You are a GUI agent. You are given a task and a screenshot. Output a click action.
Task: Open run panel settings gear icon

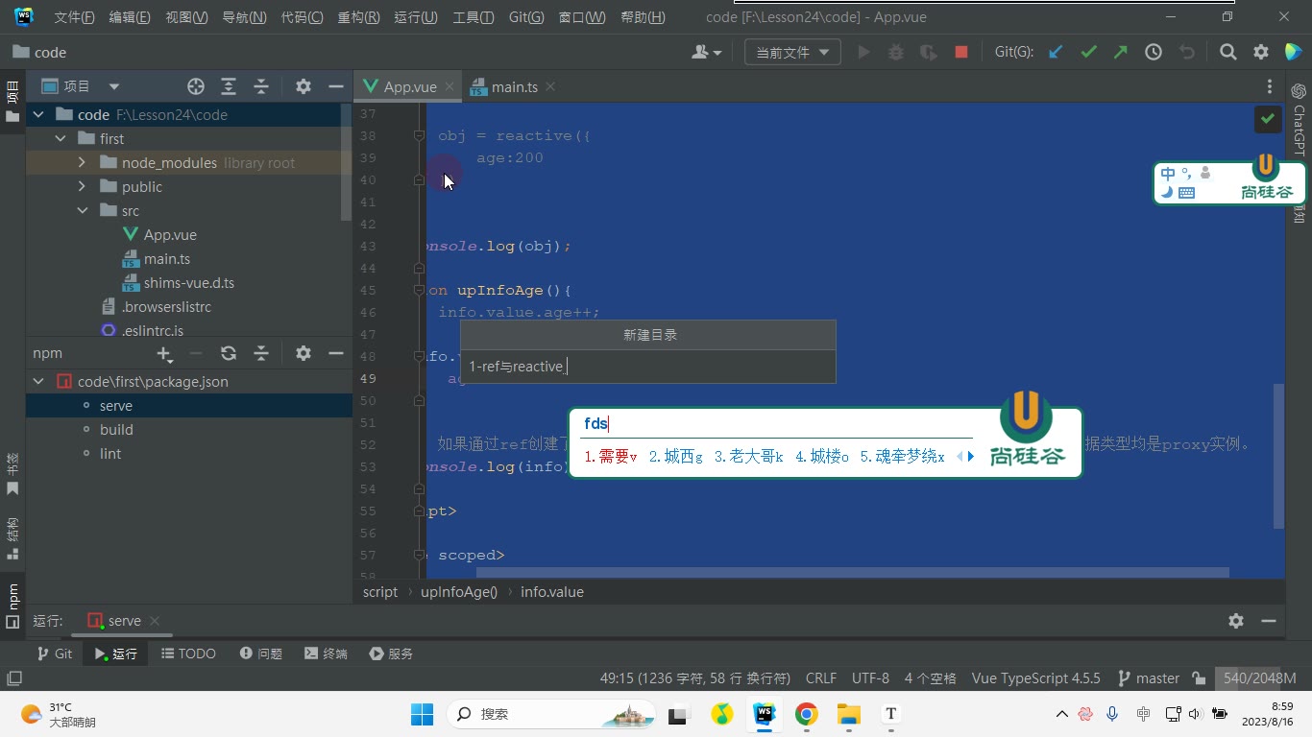pyautogui.click(x=1236, y=621)
